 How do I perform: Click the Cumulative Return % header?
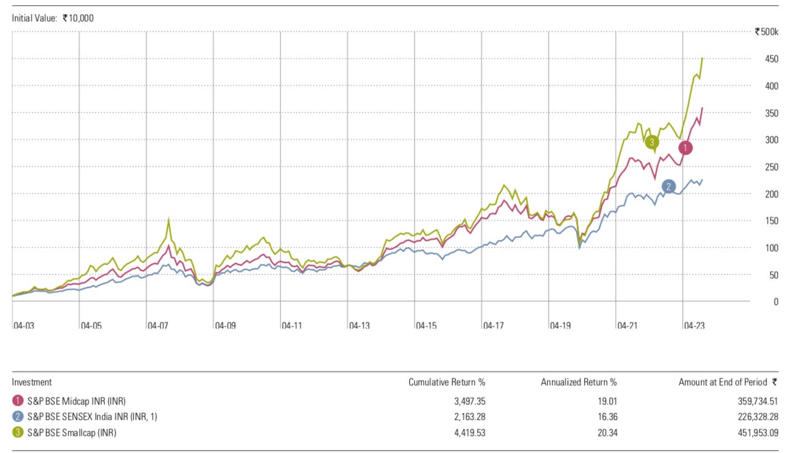tap(447, 383)
